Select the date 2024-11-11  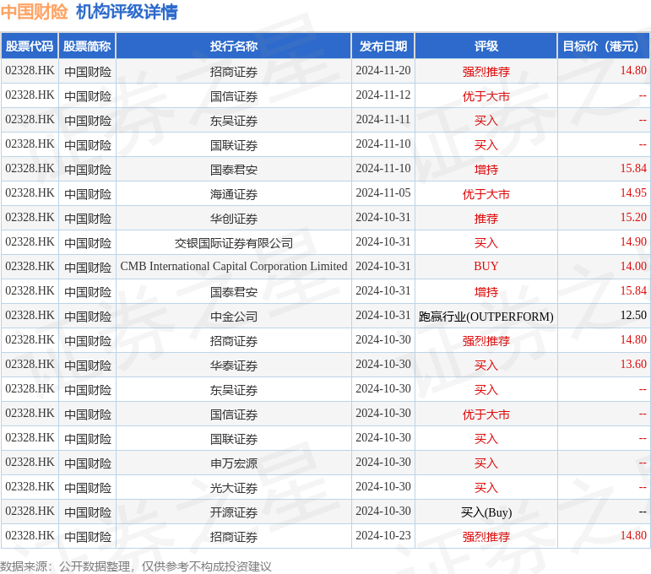click(x=383, y=120)
